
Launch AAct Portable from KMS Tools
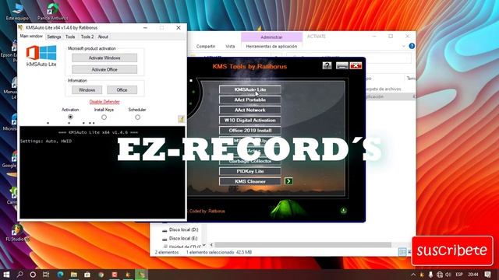pyautogui.click(x=249, y=100)
